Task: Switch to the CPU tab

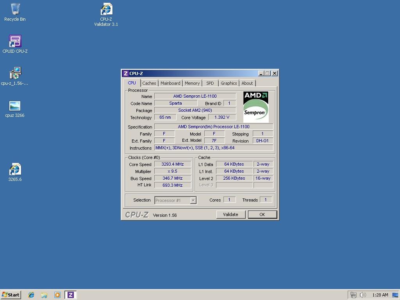Action: (x=132, y=83)
